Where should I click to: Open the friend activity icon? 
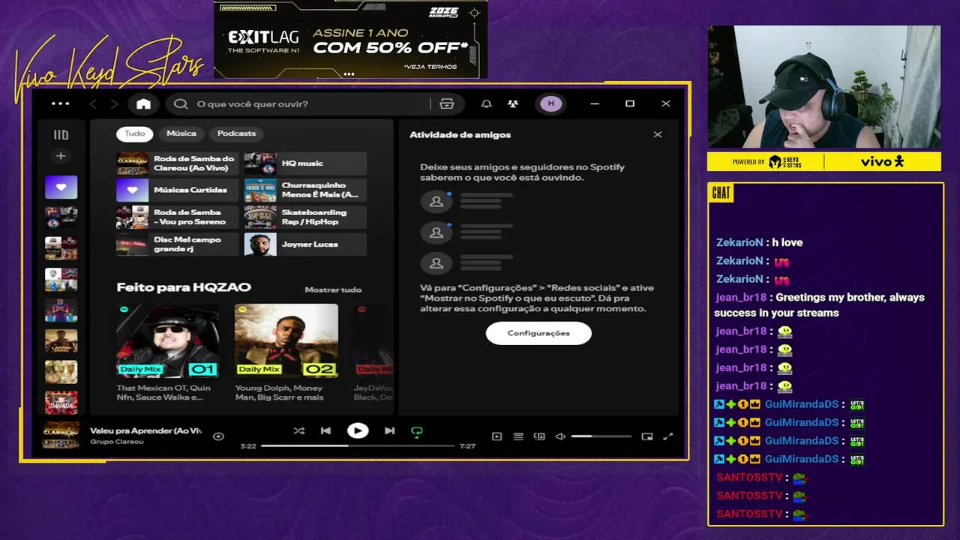coord(512,103)
